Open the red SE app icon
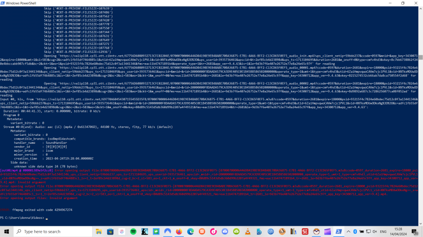Viewport: 423px width, 237px height. coord(305,232)
